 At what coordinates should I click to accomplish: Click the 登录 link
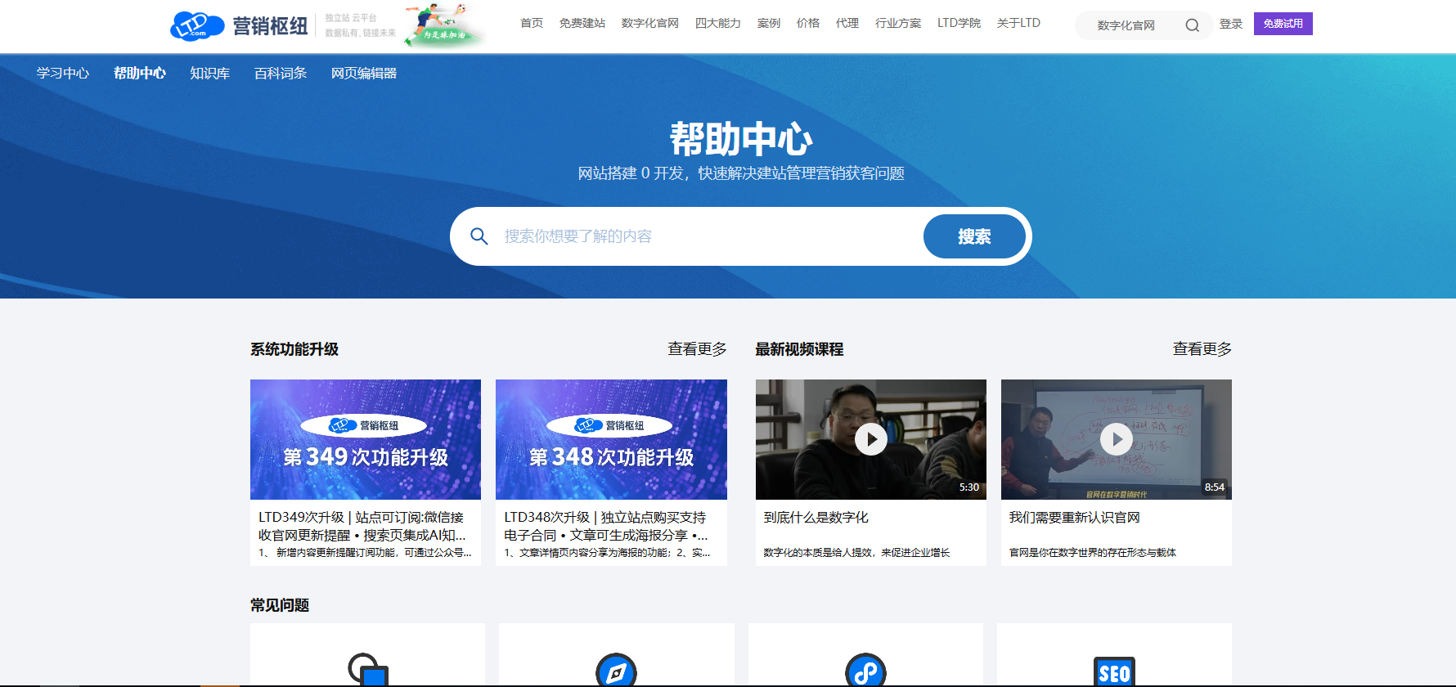[x=1231, y=24]
